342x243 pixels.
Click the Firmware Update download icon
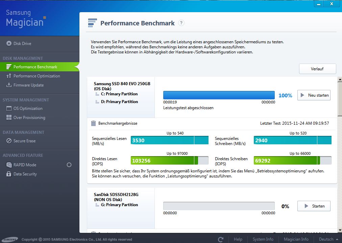pyautogui.click(x=9, y=85)
